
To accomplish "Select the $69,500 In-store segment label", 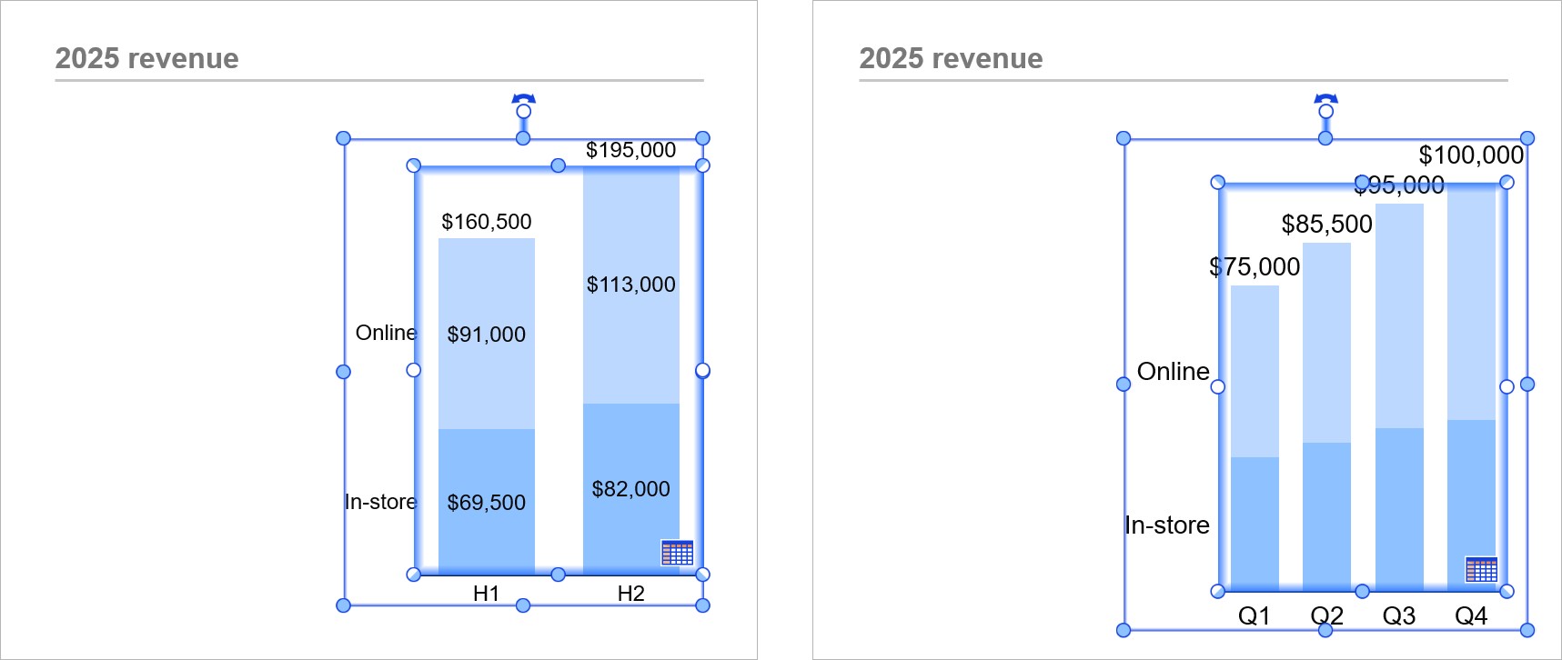I will 486,503.
